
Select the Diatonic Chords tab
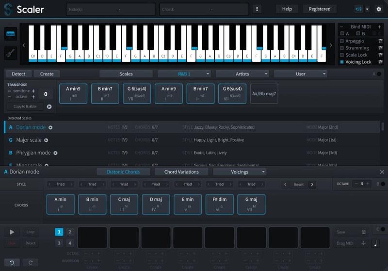[x=125, y=172]
